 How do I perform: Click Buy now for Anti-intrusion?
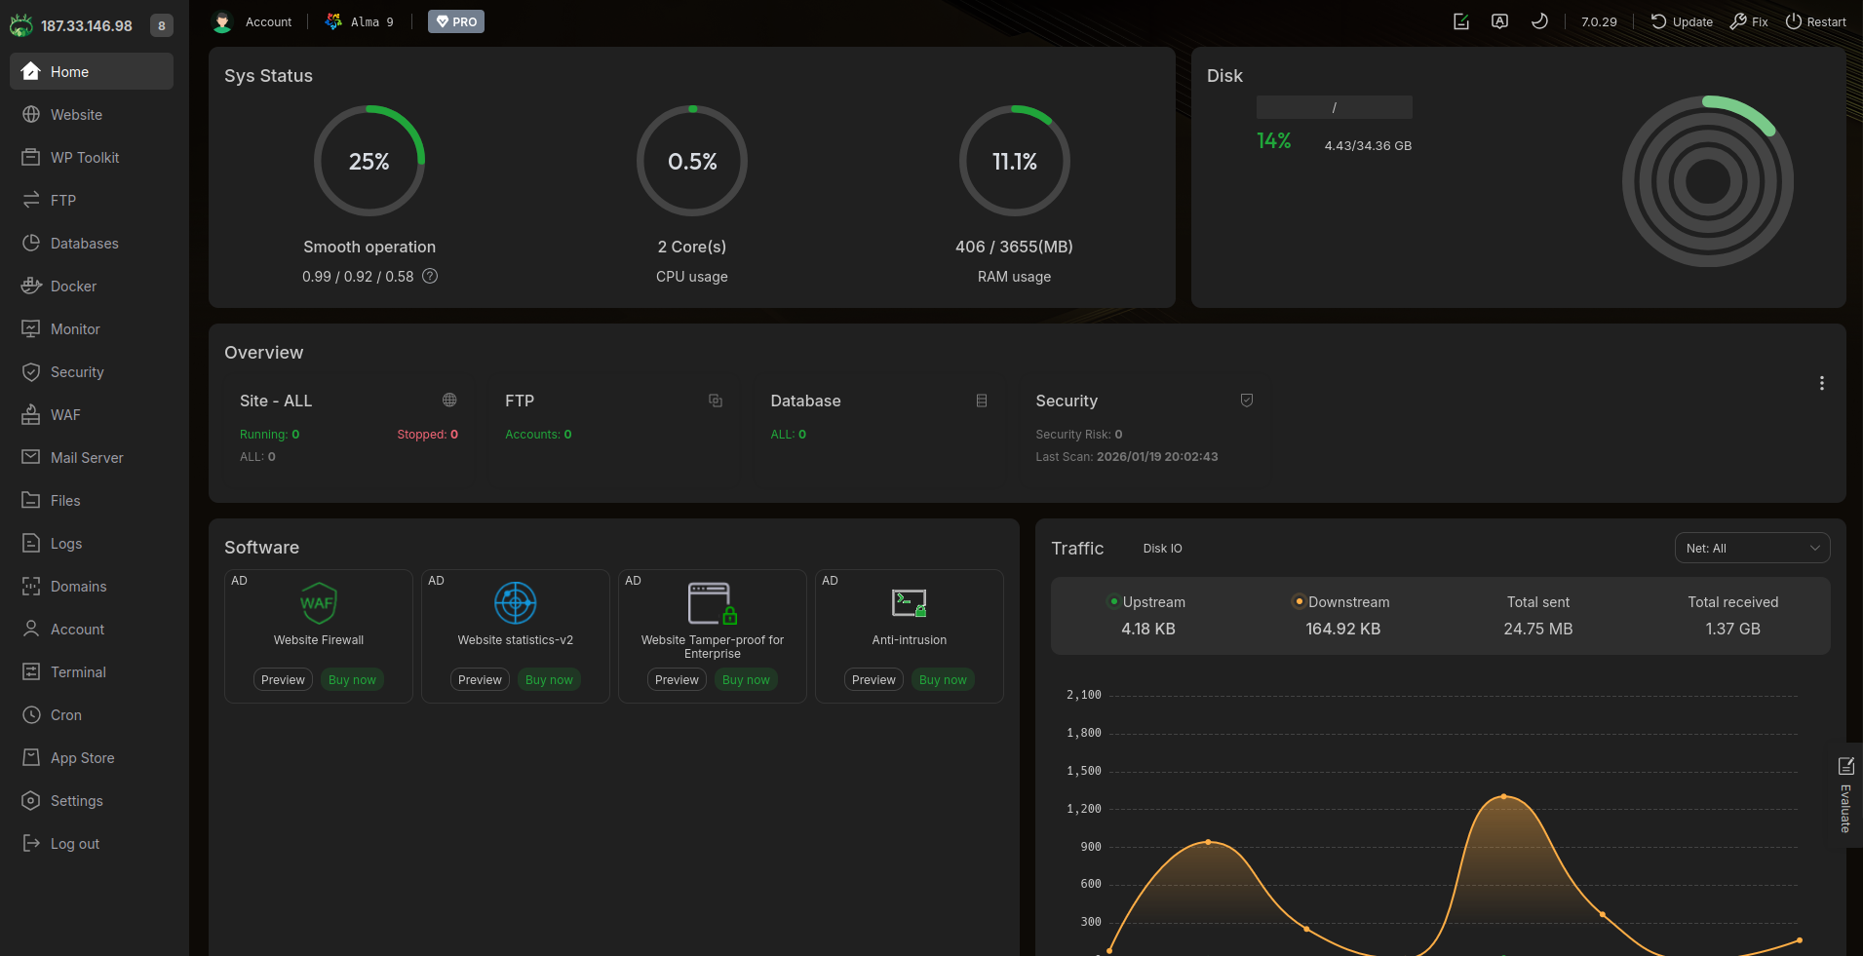point(943,680)
